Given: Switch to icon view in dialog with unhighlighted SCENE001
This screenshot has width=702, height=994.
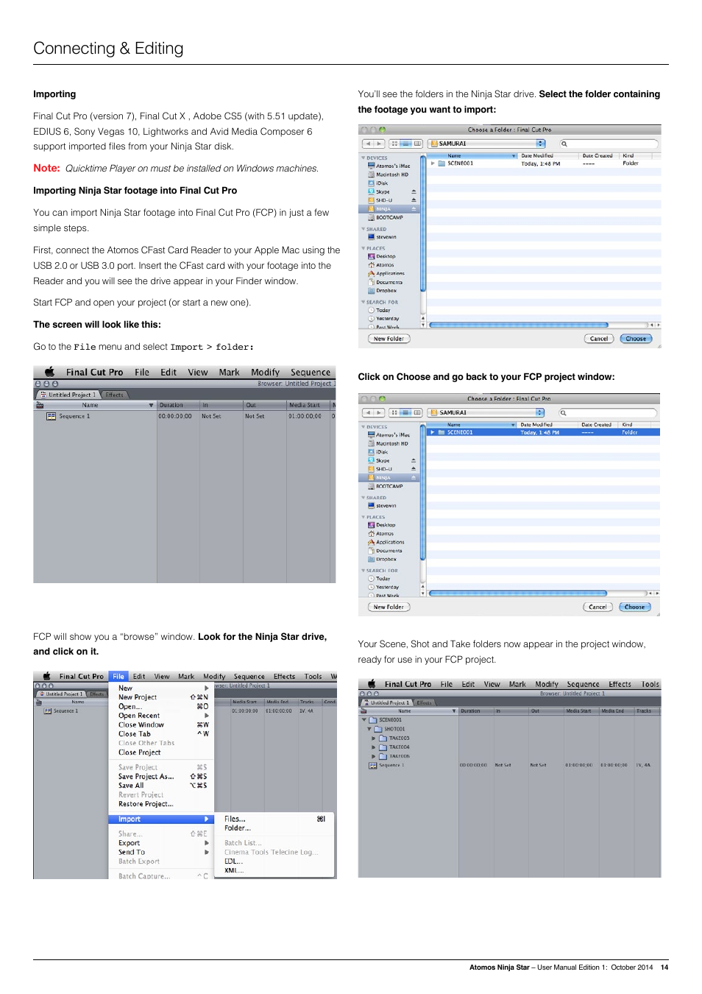Looking at the screenshot, I should point(394,144).
